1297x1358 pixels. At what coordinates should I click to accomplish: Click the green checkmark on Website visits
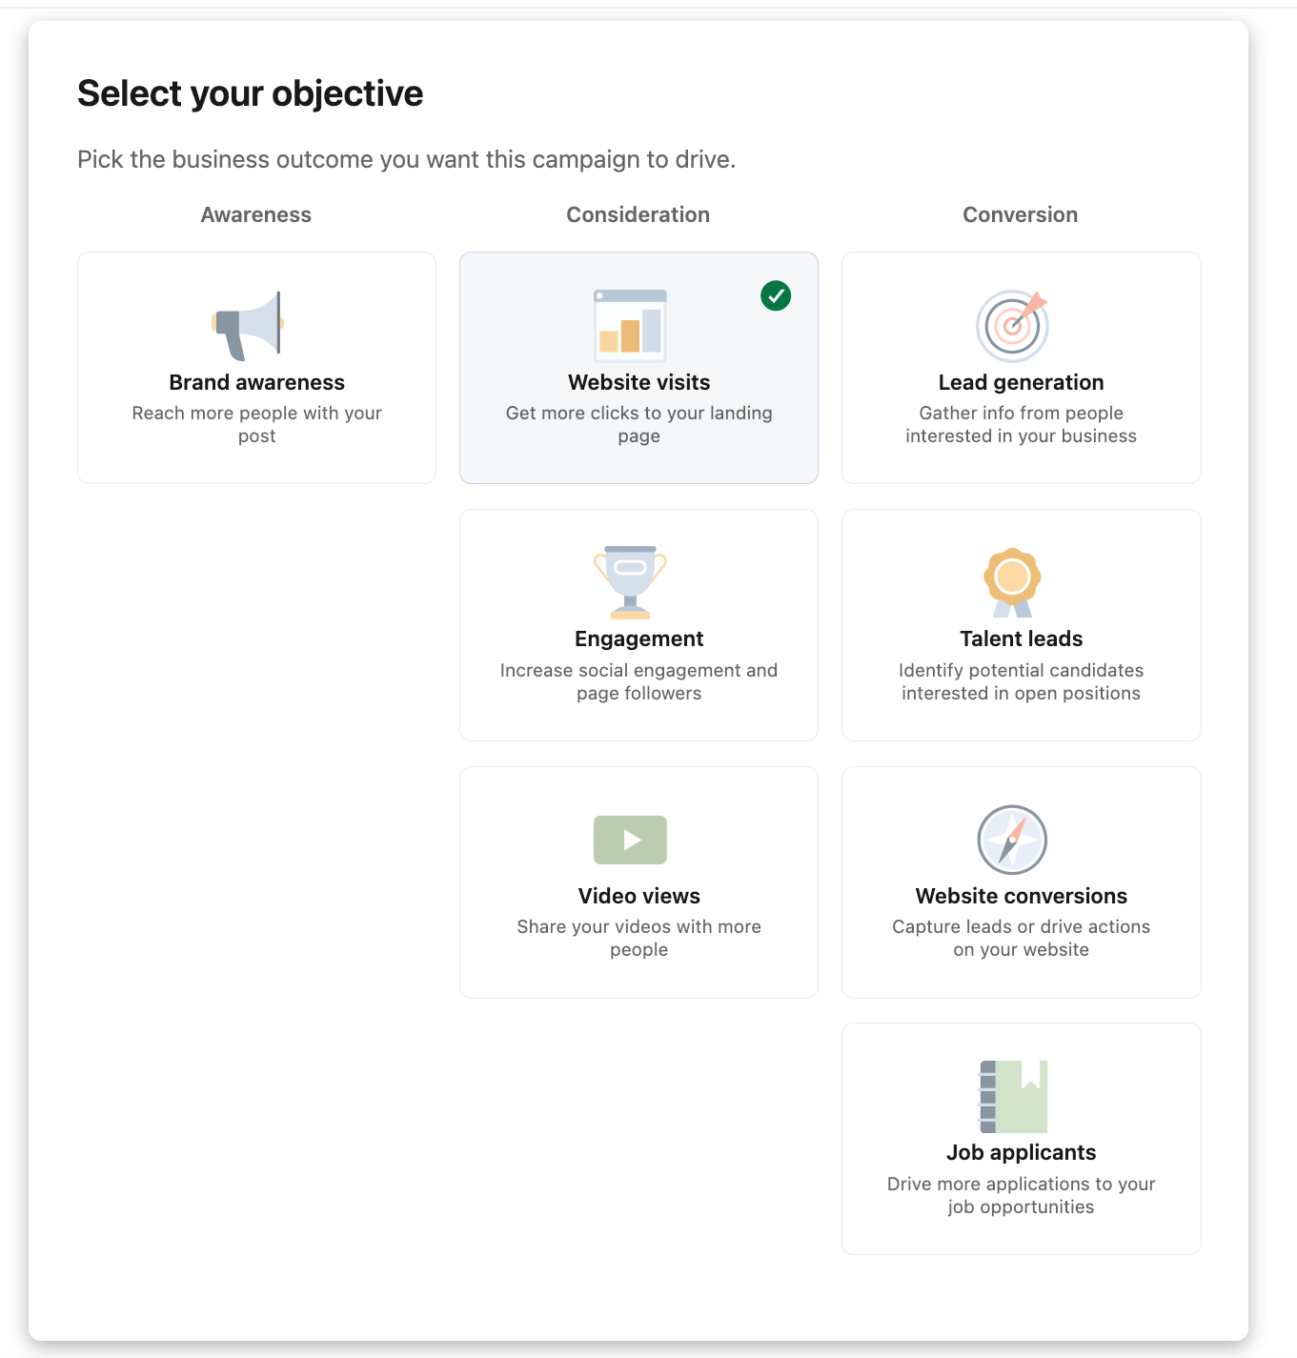[776, 296]
